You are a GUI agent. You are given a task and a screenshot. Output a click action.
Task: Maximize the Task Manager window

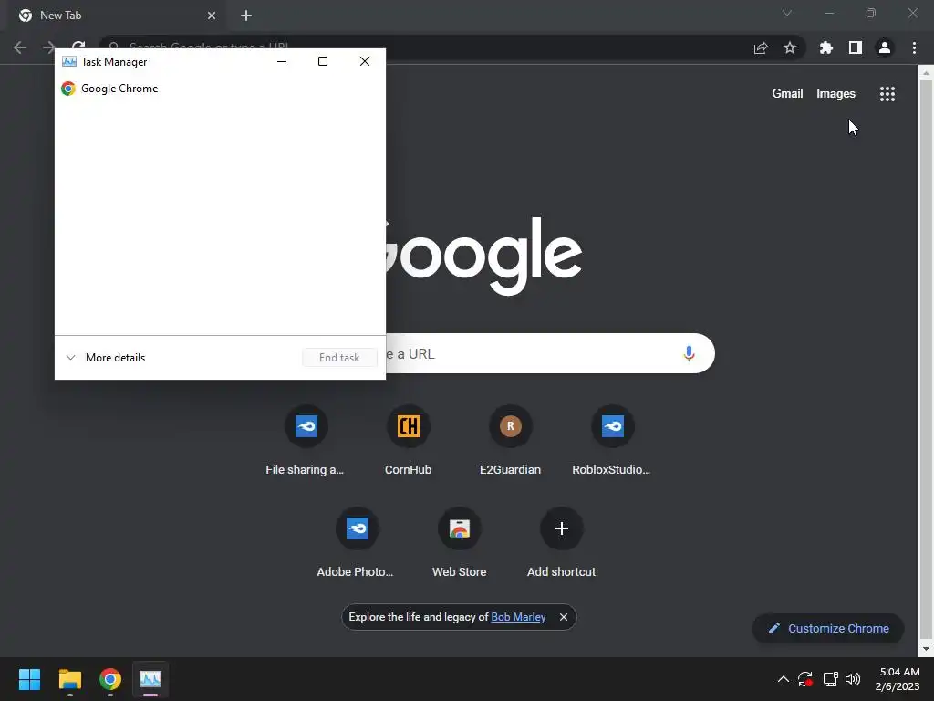[323, 61]
